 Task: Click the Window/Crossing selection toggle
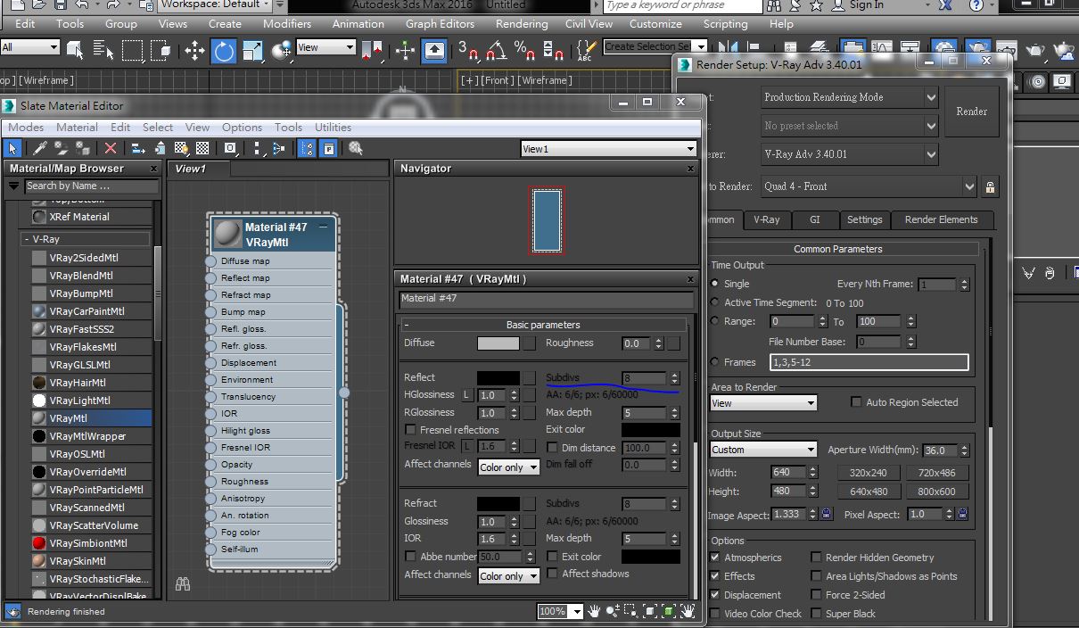click(x=161, y=51)
